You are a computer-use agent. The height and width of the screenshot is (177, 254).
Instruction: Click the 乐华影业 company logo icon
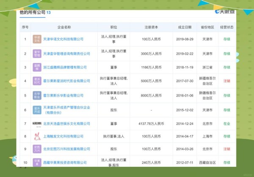(x=37, y=95)
